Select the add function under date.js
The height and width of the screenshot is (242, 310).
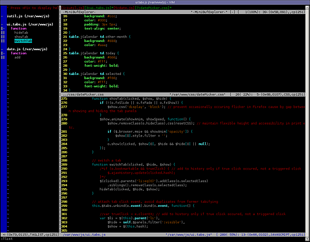[x=17, y=57]
